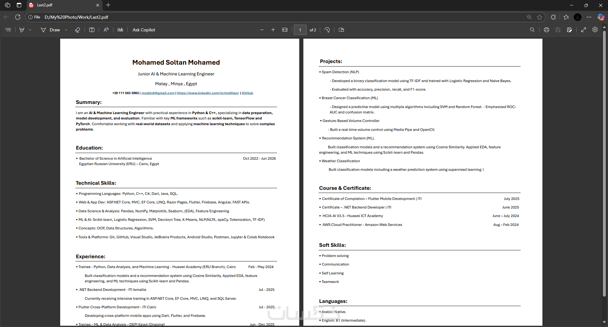The width and height of the screenshot is (608, 327).
Task: Click the name 'Mohamed Soltan Mohamed'
Action: click(x=176, y=62)
